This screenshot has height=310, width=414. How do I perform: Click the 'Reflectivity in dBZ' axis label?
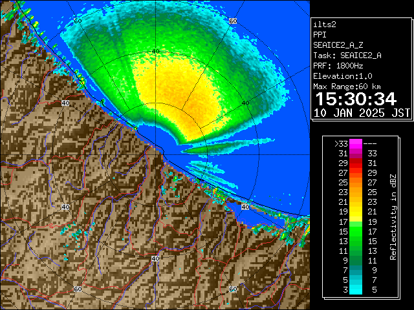coord(393,217)
